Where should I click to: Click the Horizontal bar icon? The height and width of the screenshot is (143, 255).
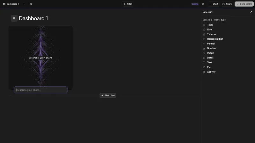204,39
